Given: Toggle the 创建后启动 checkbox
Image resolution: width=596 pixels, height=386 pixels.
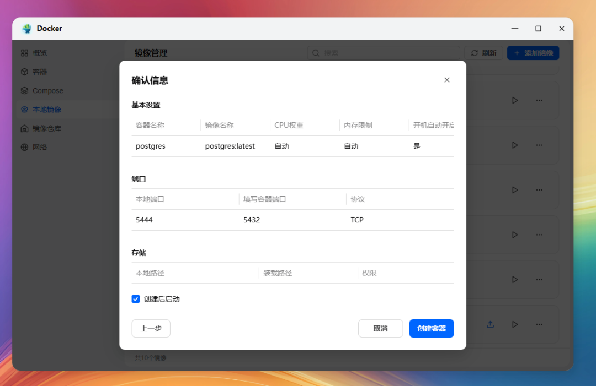Looking at the screenshot, I should [136, 299].
